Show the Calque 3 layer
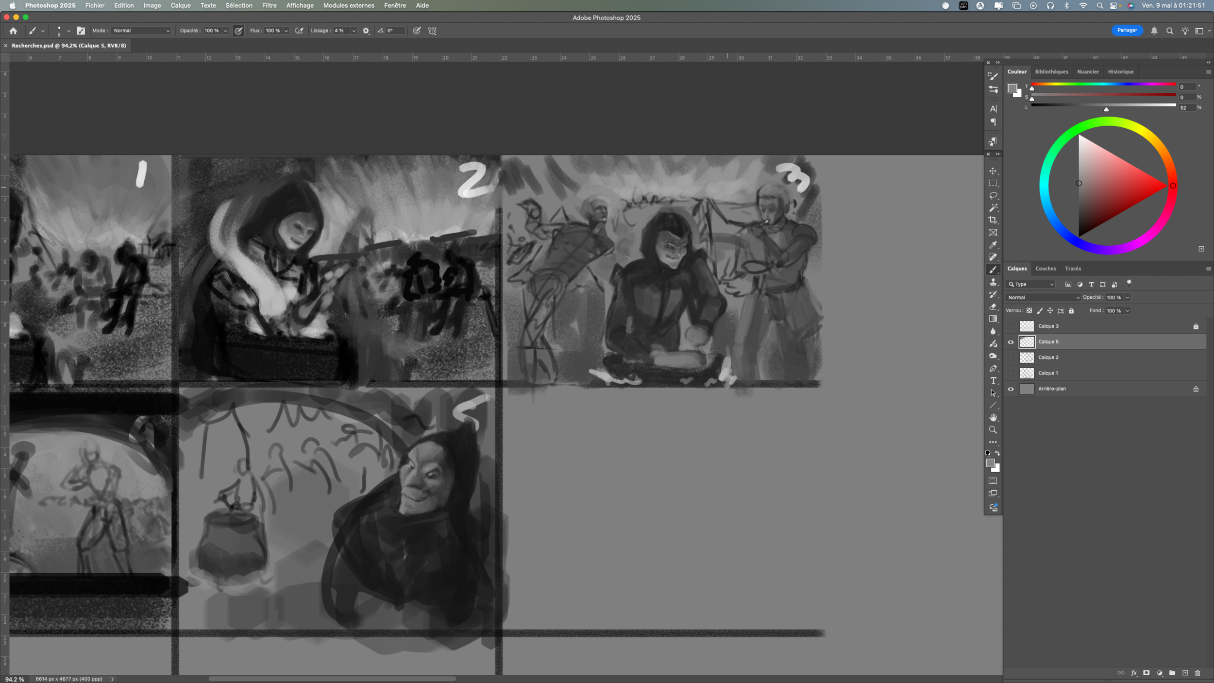 (x=1011, y=326)
